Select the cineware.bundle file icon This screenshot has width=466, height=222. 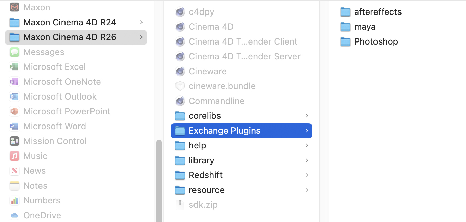click(x=180, y=86)
